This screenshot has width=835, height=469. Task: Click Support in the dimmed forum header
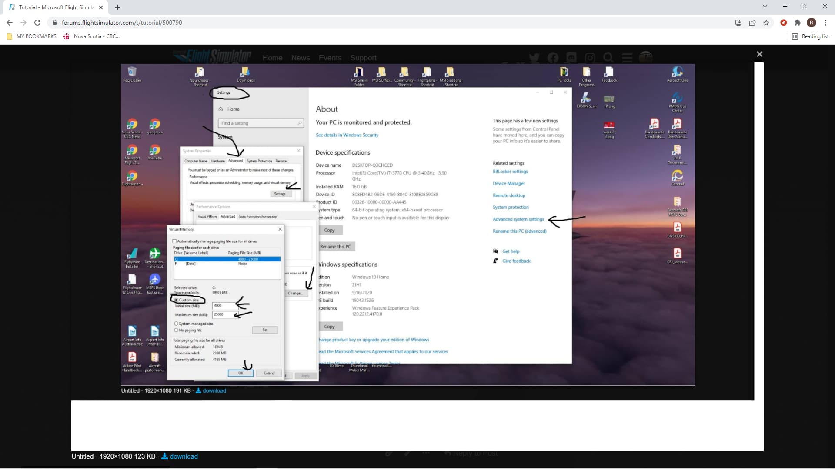tap(364, 58)
